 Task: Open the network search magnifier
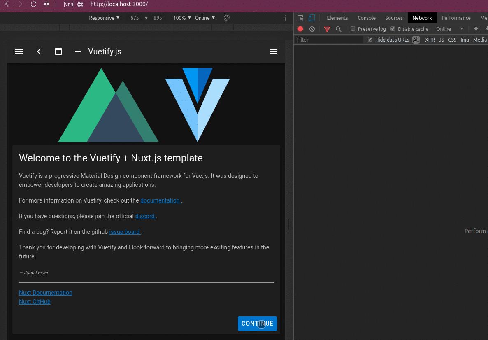coord(338,29)
